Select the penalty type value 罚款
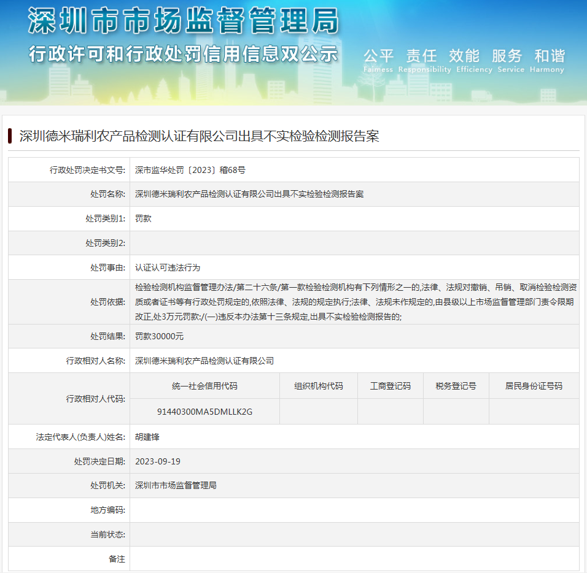587x573 pixels. [143, 218]
